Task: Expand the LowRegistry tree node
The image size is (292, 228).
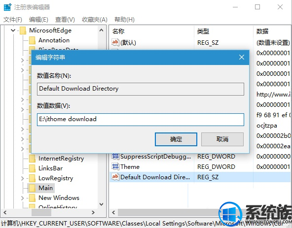Action: [x=23, y=178]
